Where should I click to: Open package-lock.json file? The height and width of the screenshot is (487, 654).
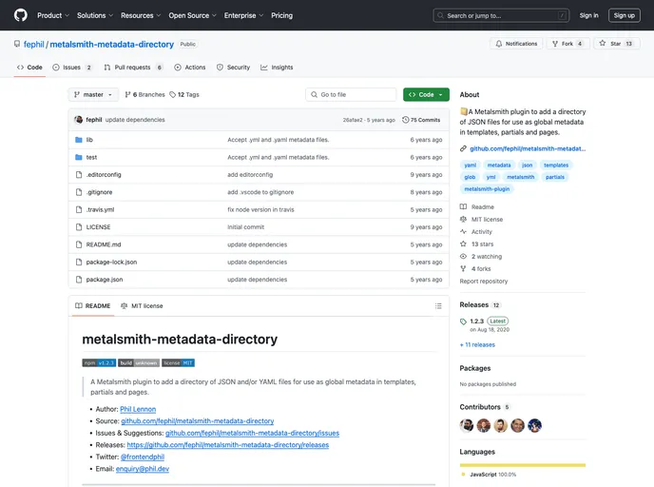[x=111, y=263]
